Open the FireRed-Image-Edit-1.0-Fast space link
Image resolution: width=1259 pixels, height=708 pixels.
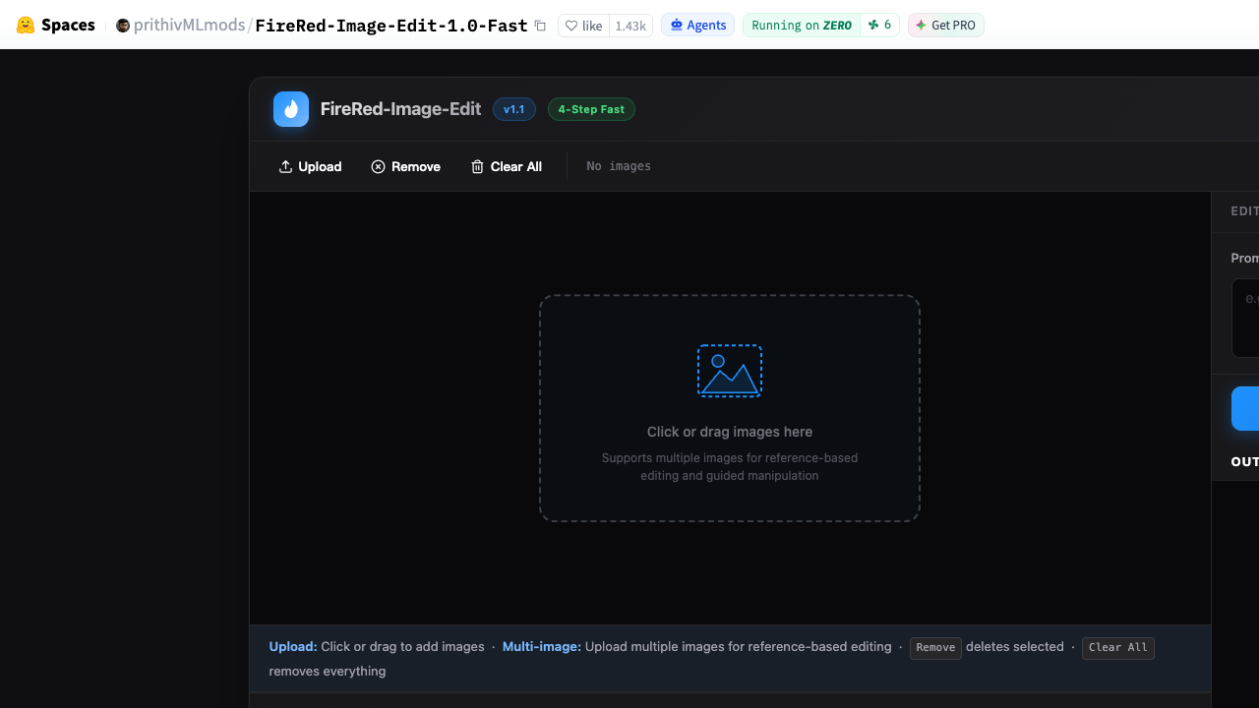point(391,26)
